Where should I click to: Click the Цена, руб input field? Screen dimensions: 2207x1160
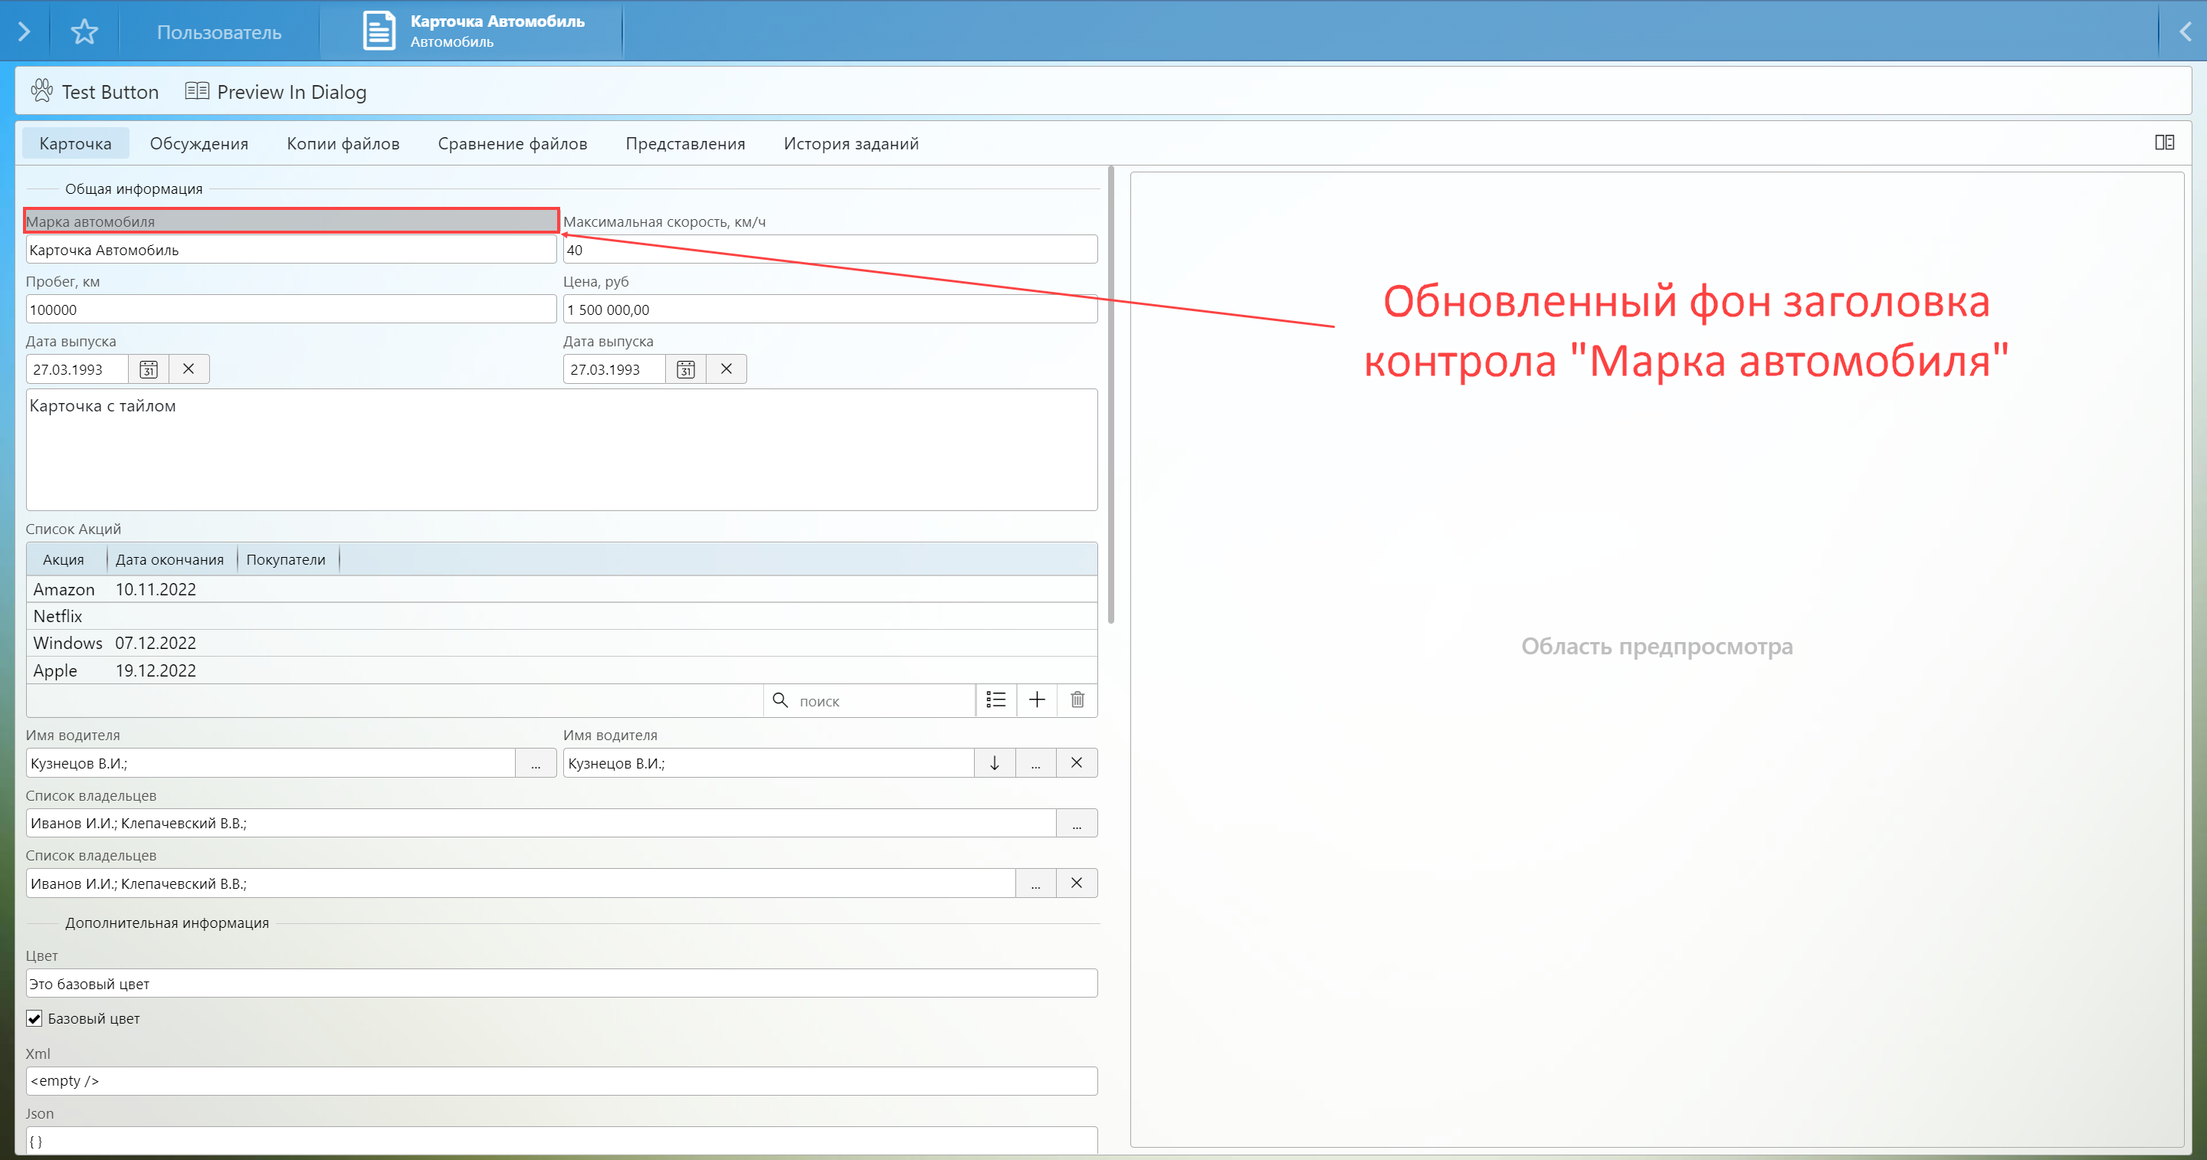click(x=828, y=310)
